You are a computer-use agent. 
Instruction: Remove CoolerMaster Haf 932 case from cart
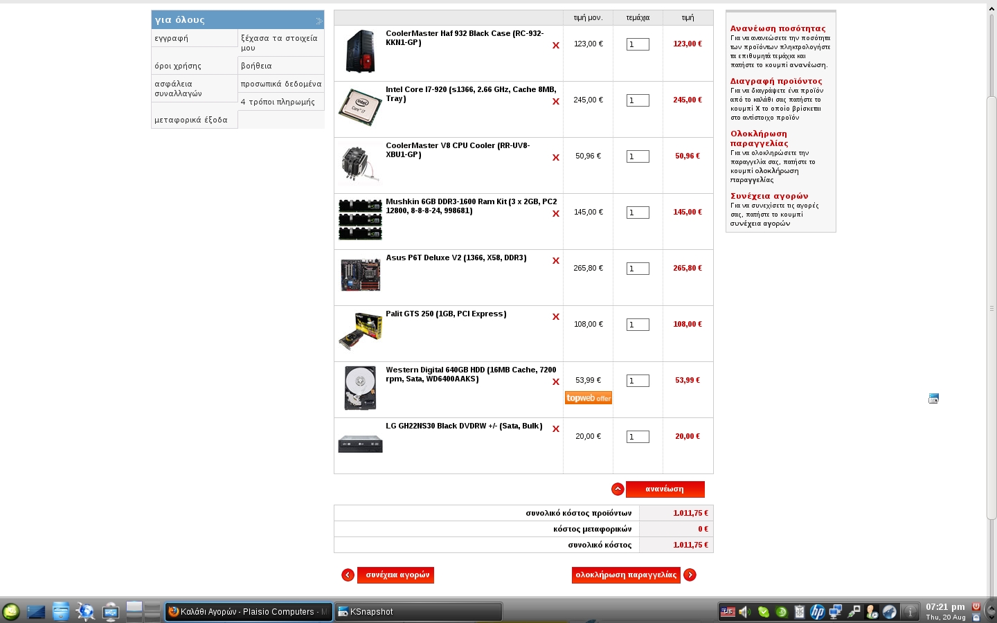point(555,46)
